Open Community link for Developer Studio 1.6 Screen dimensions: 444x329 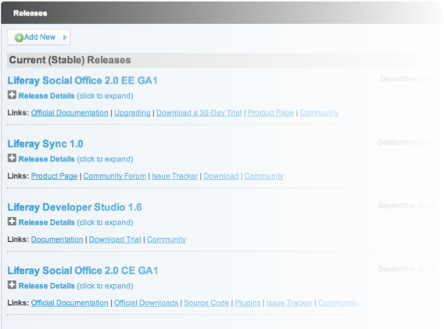coord(166,239)
